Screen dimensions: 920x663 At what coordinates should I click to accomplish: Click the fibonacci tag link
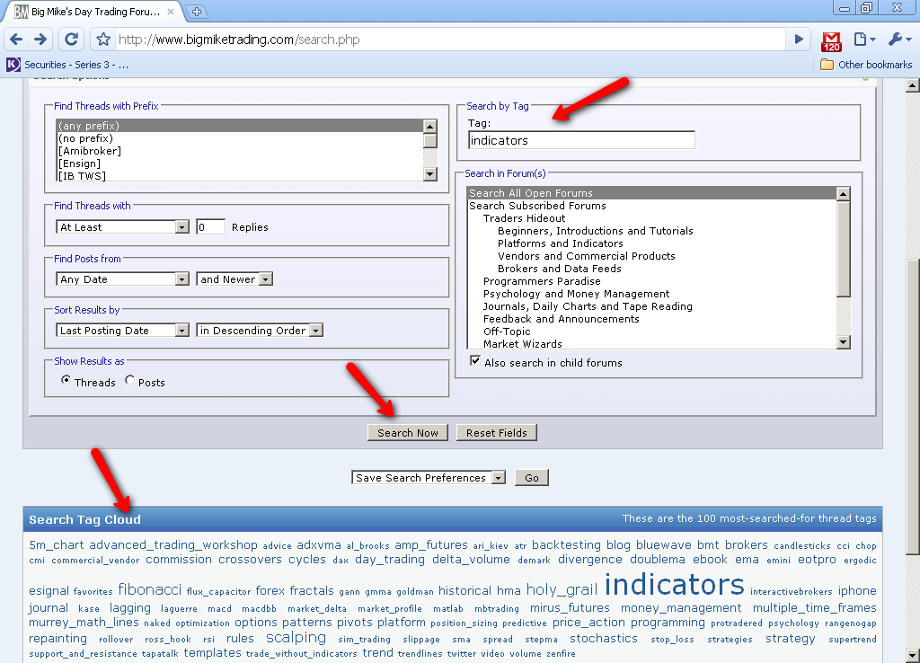(x=150, y=589)
